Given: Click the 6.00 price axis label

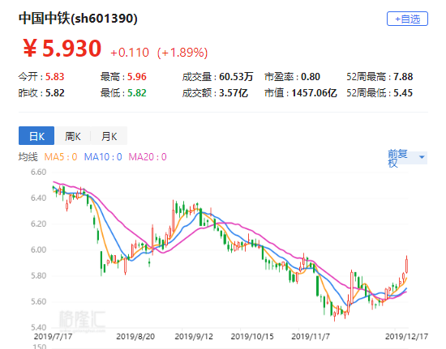Looking at the screenshot, I should point(38,249).
